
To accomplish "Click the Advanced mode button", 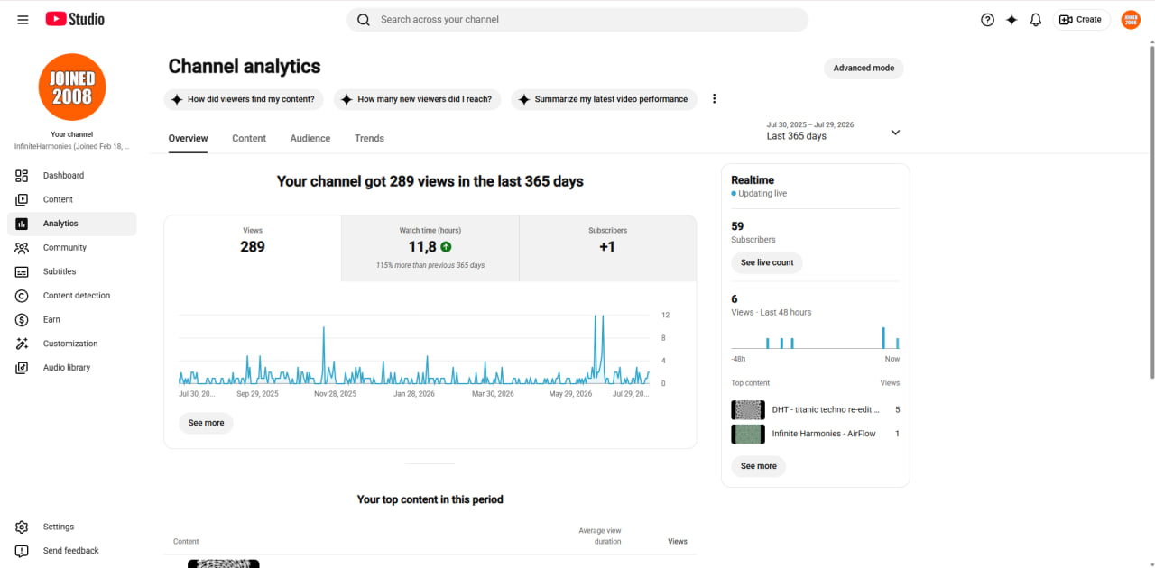I will coord(864,69).
